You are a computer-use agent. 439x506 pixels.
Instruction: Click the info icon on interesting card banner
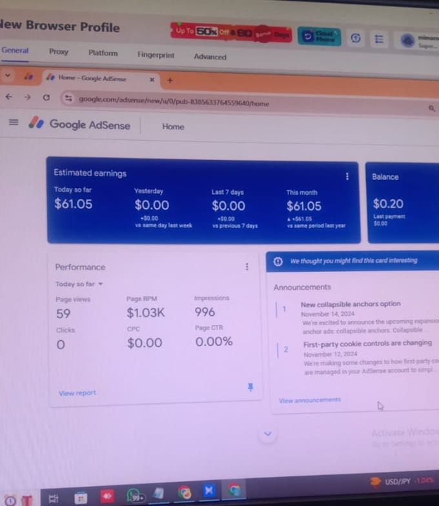[278, 261]
